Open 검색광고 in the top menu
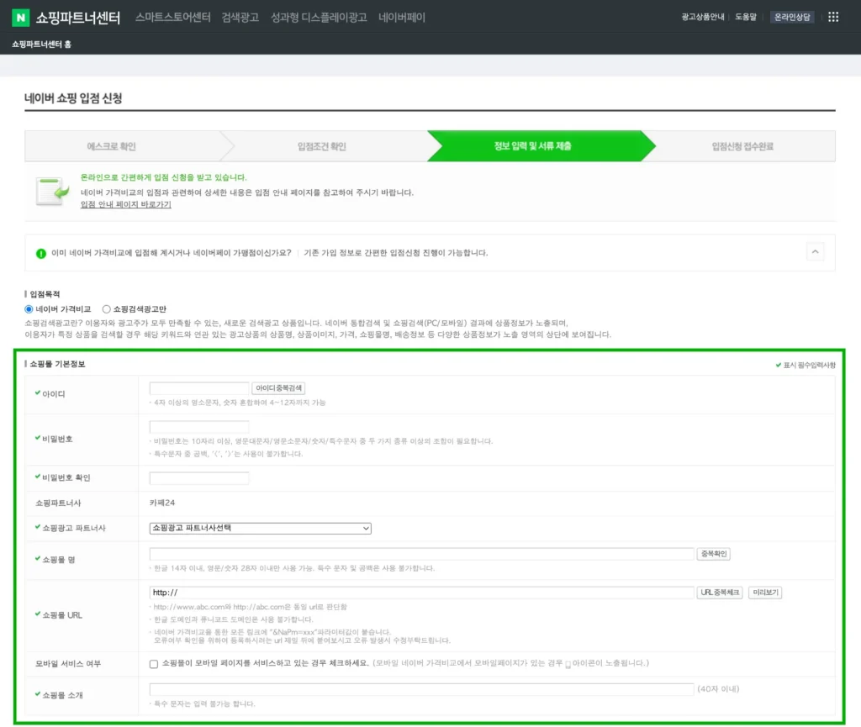The height and width of the screenshot is (727, 861). click(x=241, y=17)
